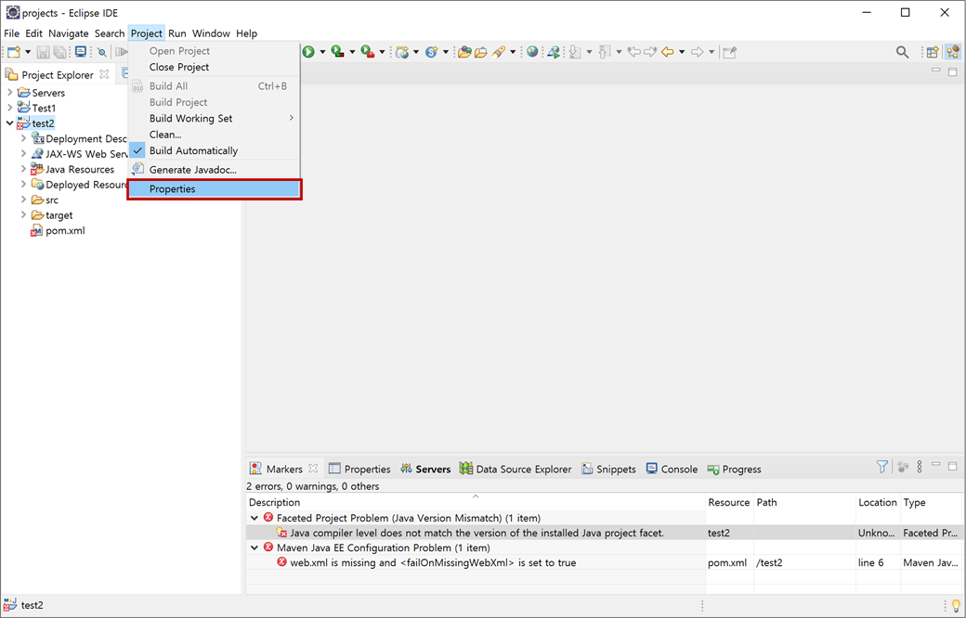Open the Back history dropdown arrow

[x=682, y=52]
